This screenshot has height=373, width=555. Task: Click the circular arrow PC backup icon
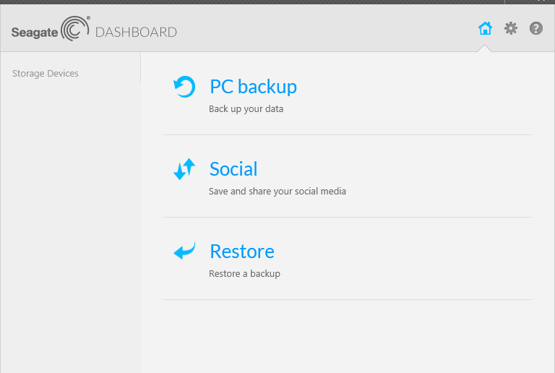tap(184, 87)
